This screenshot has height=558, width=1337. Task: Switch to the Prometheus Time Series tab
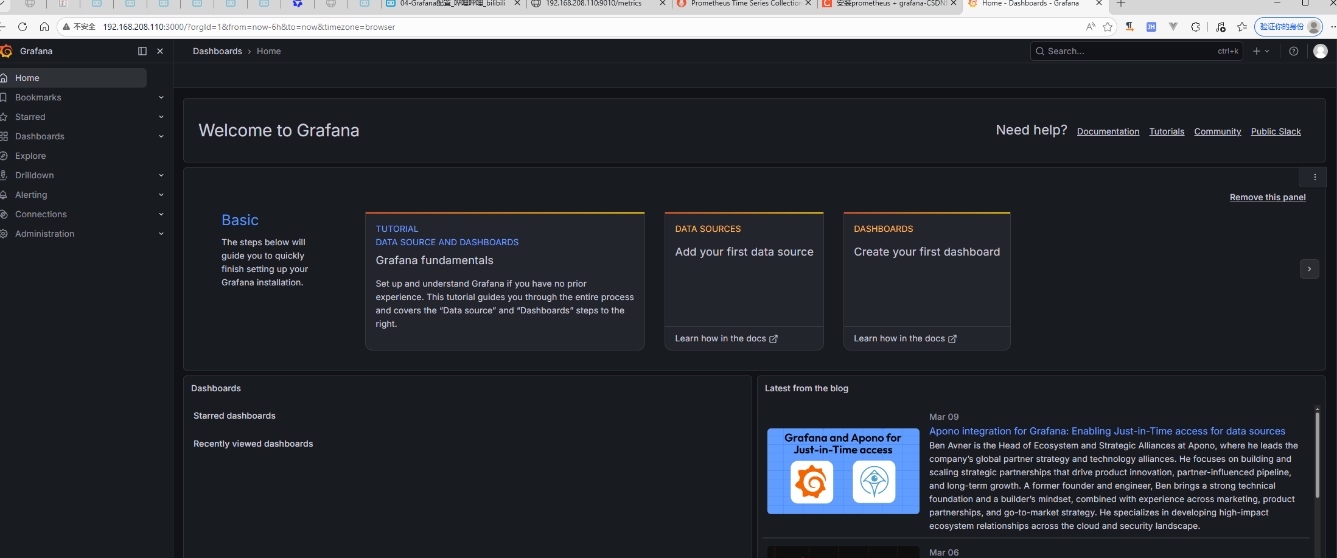point(745,4)
